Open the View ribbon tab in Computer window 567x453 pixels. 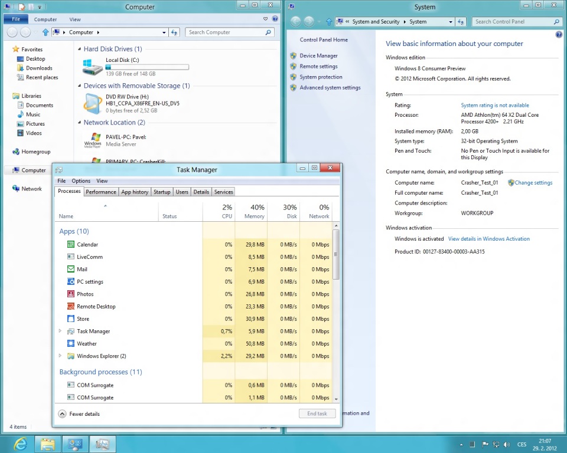[x=75, y=19]
